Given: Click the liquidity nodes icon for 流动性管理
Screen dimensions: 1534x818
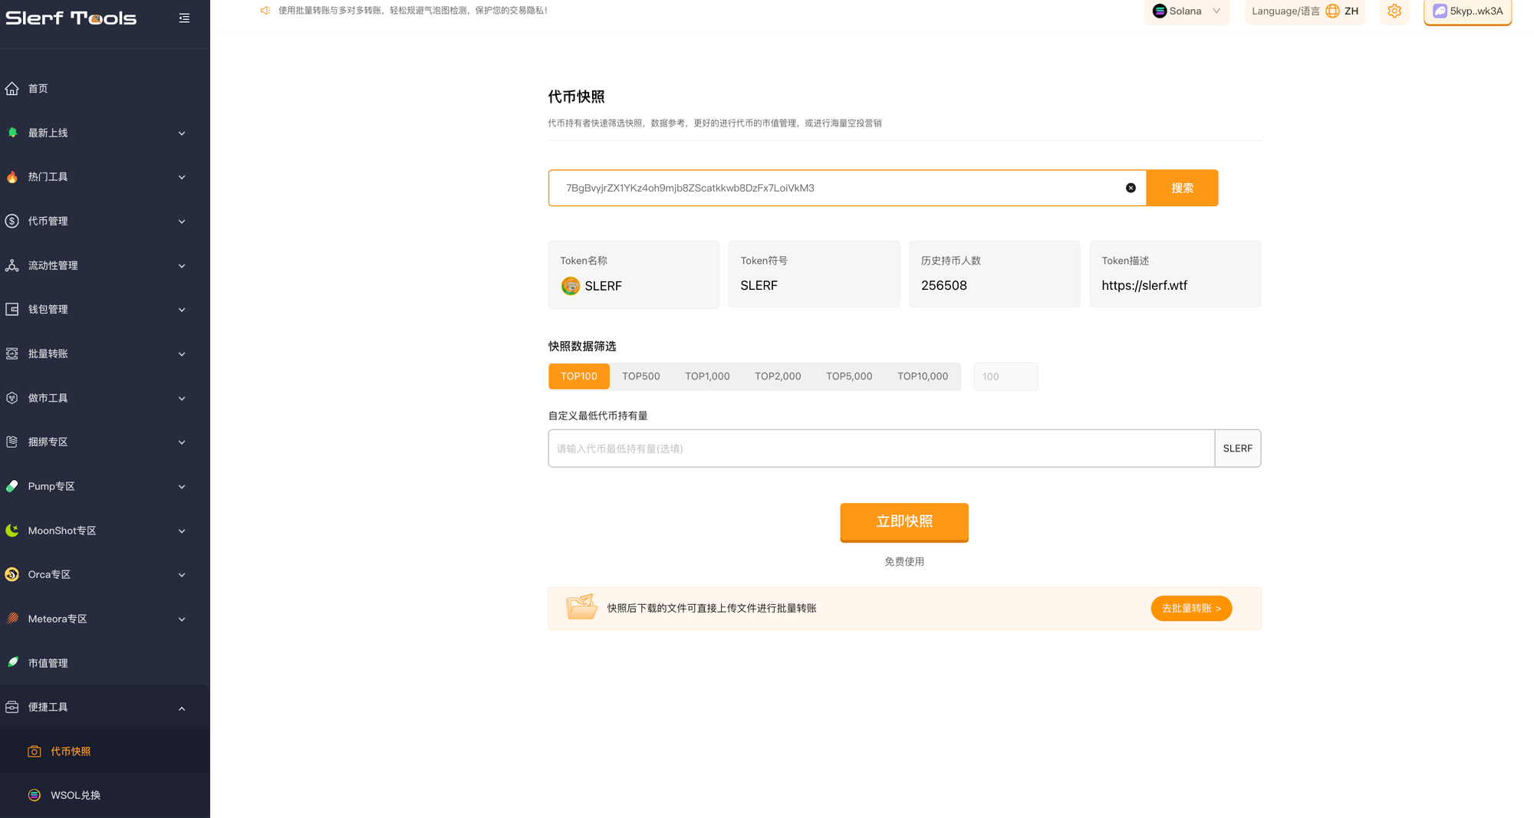Looking at the screenshot, I should coord(12,265).
